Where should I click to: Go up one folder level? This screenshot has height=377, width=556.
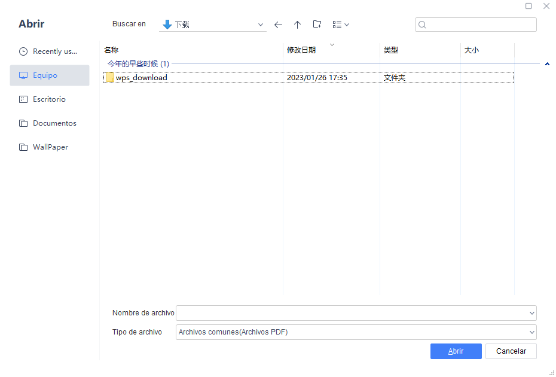pos(297,25)
